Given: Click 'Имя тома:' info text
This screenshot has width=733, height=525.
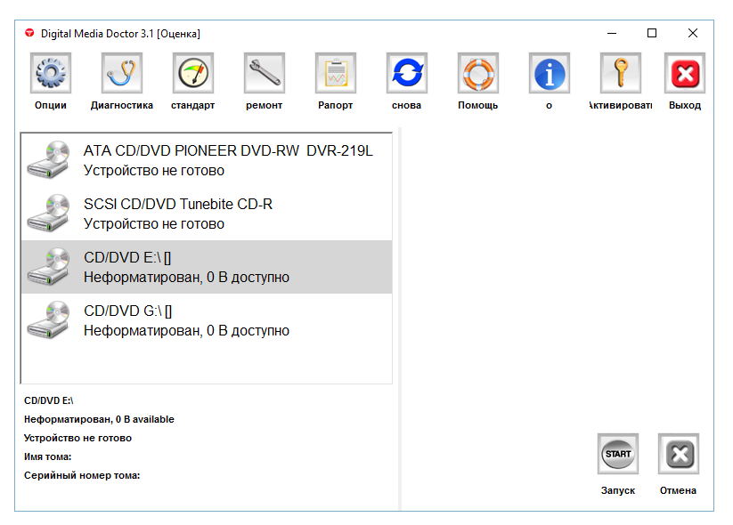Looking at the screenshot, I should [48, 456].
